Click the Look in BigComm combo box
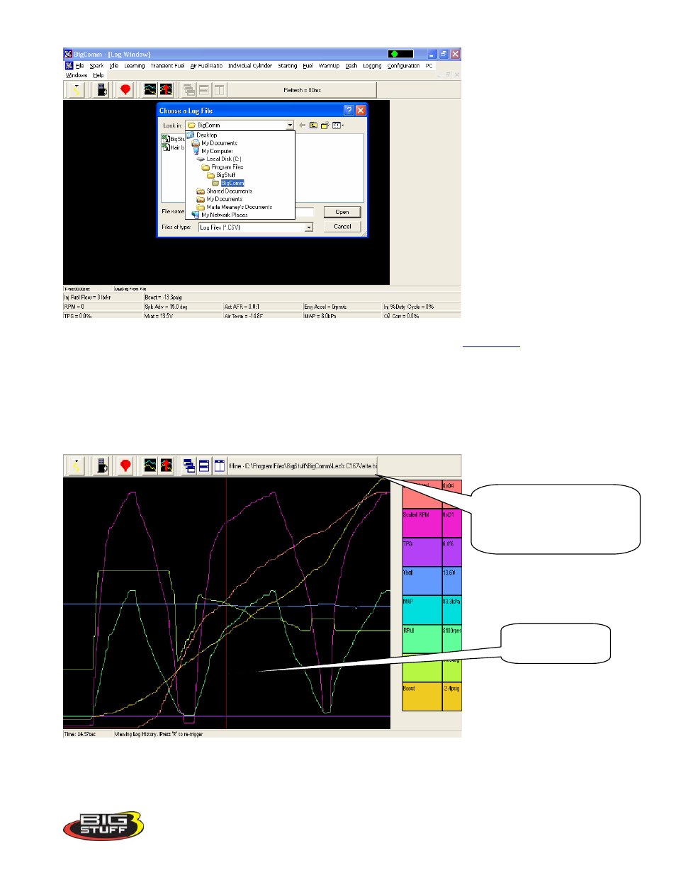Viewport: 676px width, 875px height. pos(240,125)
